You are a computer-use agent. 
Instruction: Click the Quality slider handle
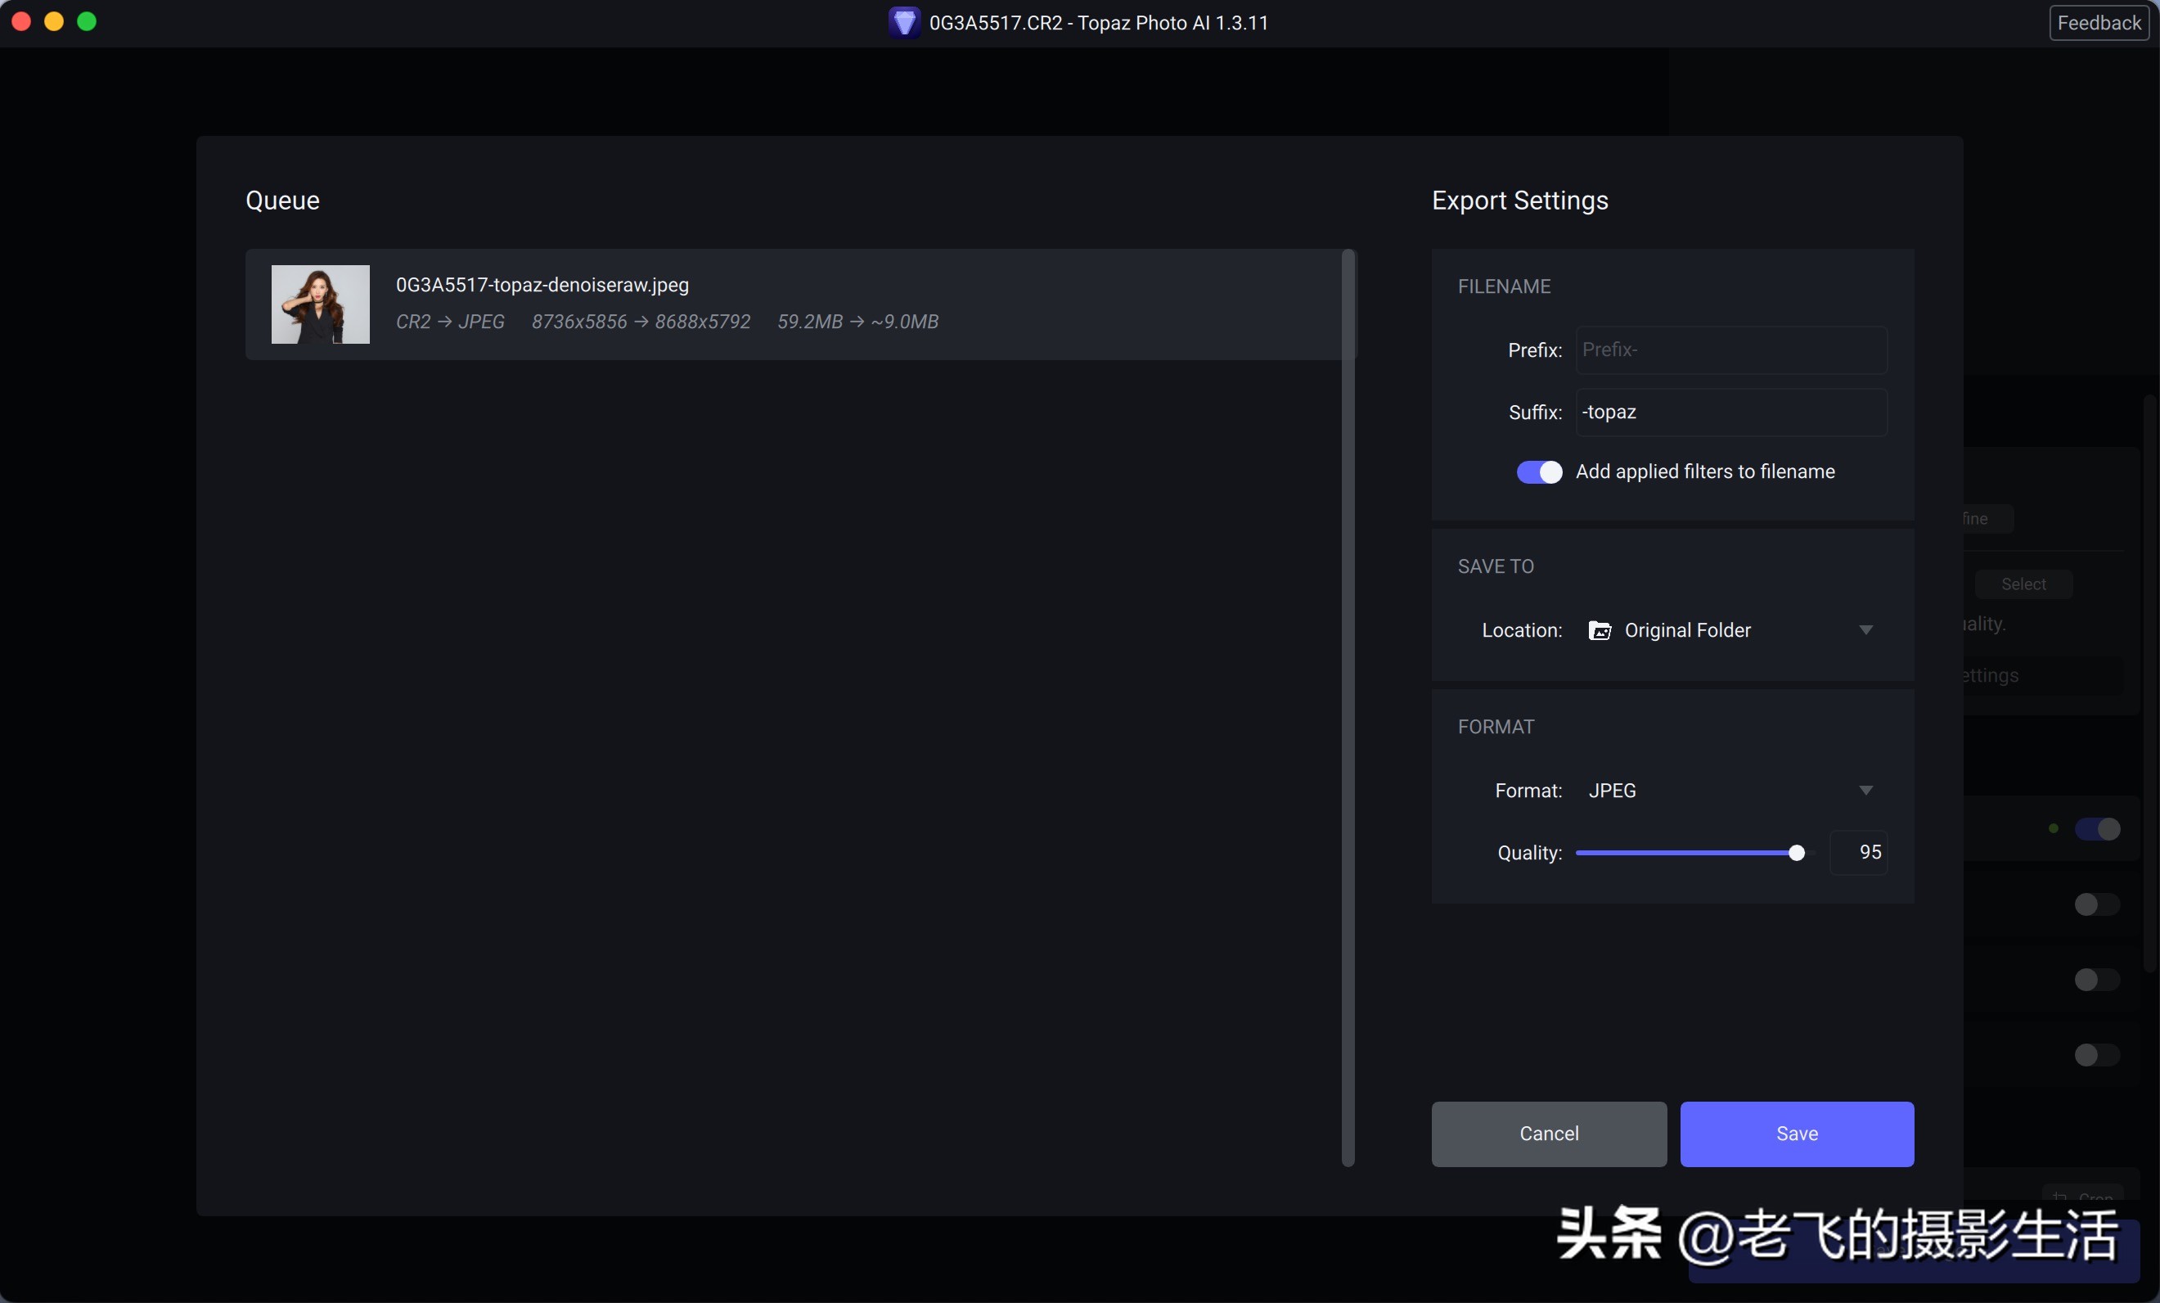(x=1796, y=852)
